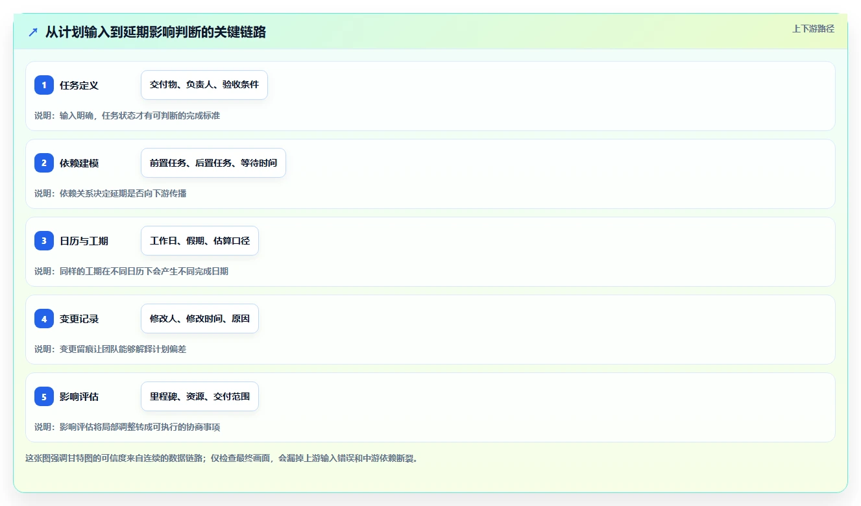Select step number 1 badge for 任务定义

tap(44, 85)
